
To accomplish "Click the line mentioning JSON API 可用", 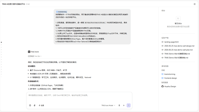I will click(x=50, y=74).
